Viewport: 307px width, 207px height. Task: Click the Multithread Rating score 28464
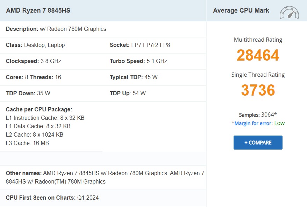[258, 55]
